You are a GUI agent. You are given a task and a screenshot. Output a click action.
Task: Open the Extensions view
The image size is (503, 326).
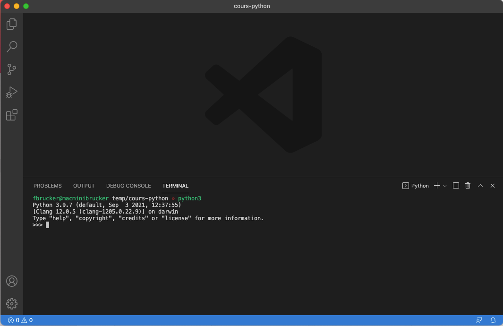12,115
